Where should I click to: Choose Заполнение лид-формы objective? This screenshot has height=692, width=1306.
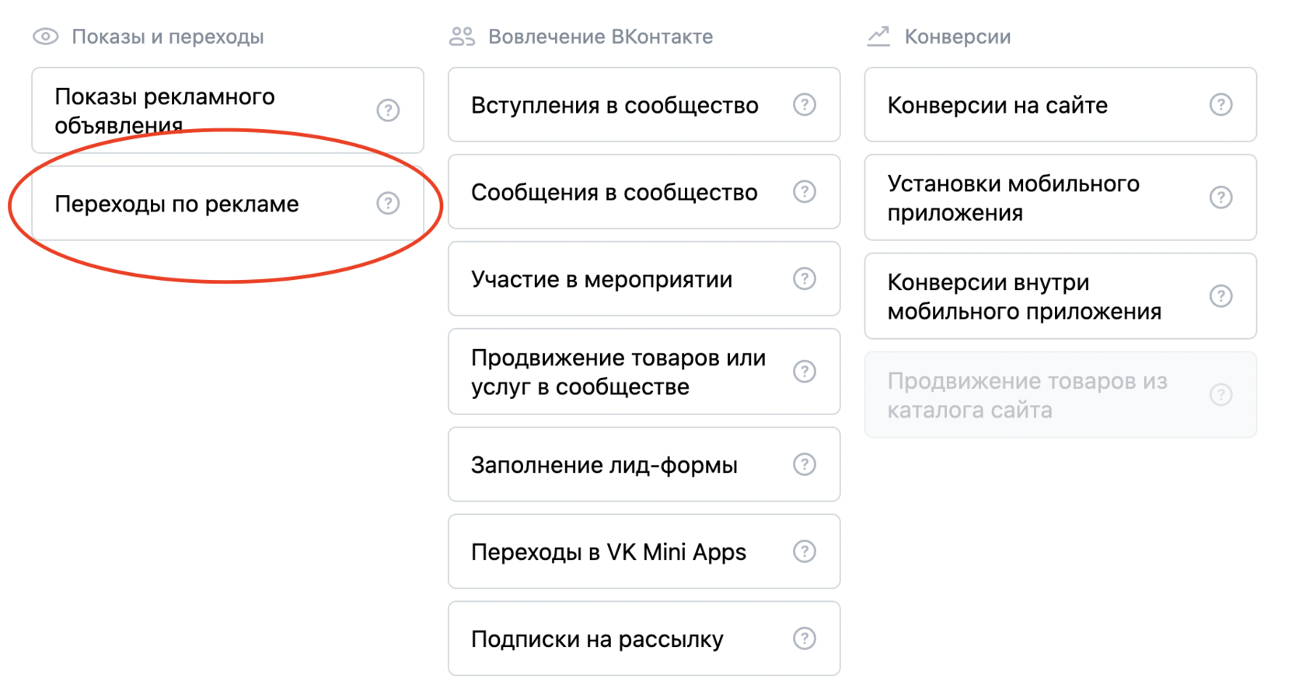pyautogui.click(x=604, y=465)
